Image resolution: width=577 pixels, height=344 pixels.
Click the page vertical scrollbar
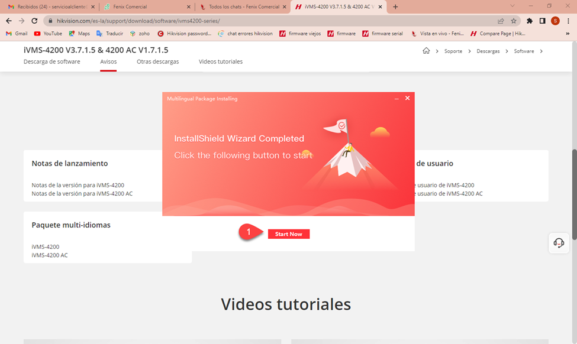(574, 195)
